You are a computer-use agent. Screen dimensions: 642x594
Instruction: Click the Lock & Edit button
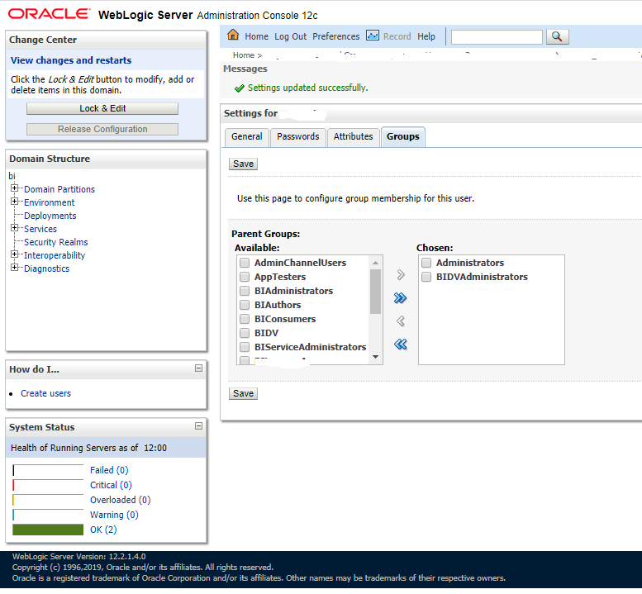(x=102, y=108)
